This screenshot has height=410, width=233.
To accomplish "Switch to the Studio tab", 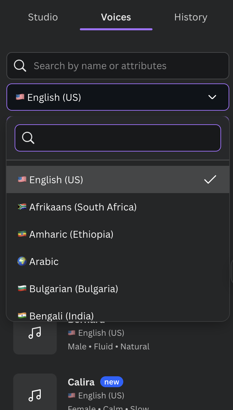I will pos(43,17).
